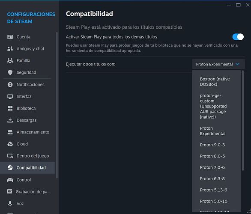Image resolution: width=251 pixels, height=214 pixels.
Task: Click the sidebar scrollbar
Action: click(x=57, y=105)
